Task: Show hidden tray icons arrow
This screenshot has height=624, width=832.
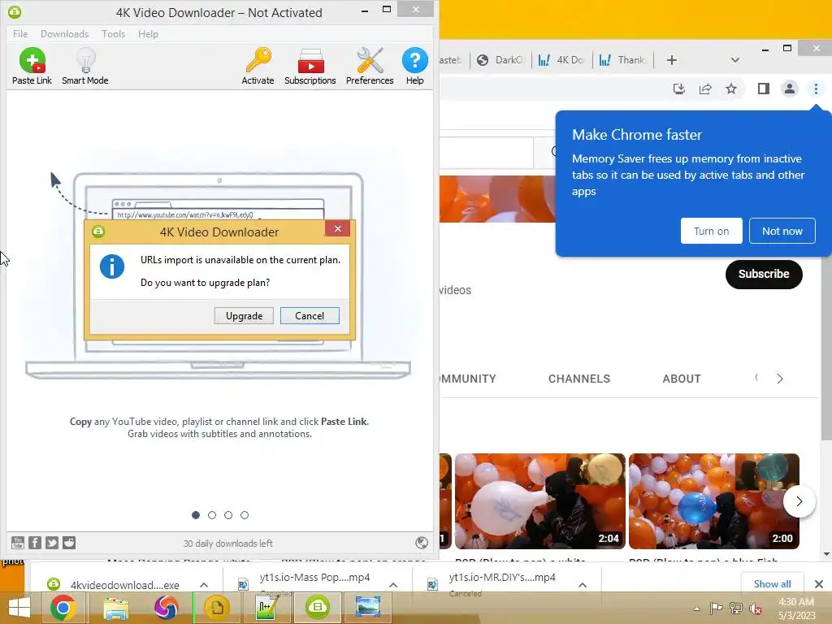Action: tap(696, 609)
